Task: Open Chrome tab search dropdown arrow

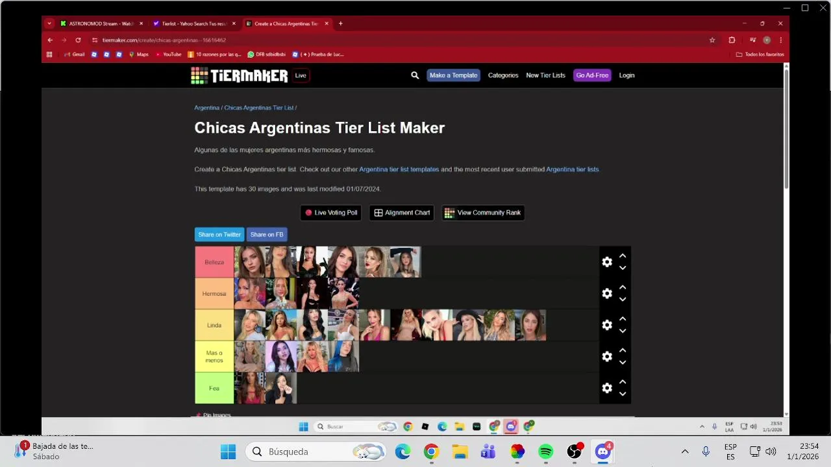Action: pos(49,23)
